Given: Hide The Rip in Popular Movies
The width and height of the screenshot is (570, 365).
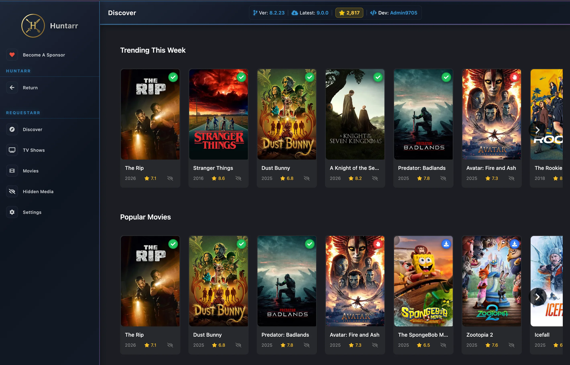Looking at the screenshot, I should pos(170,345).
